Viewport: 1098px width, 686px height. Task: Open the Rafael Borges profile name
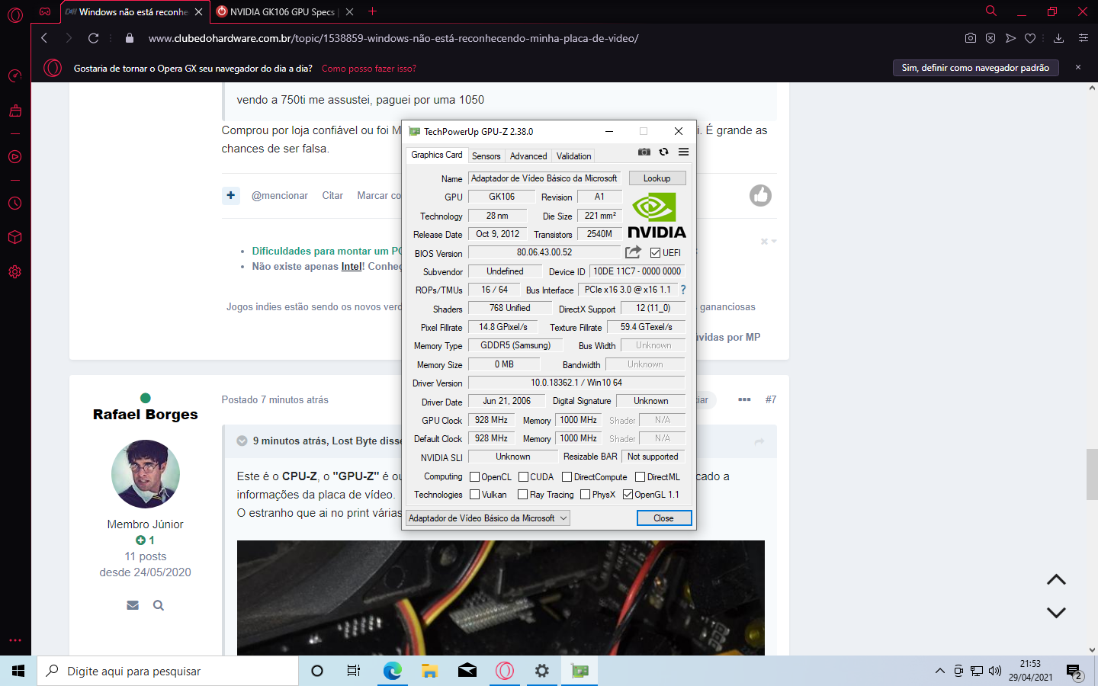145,415
